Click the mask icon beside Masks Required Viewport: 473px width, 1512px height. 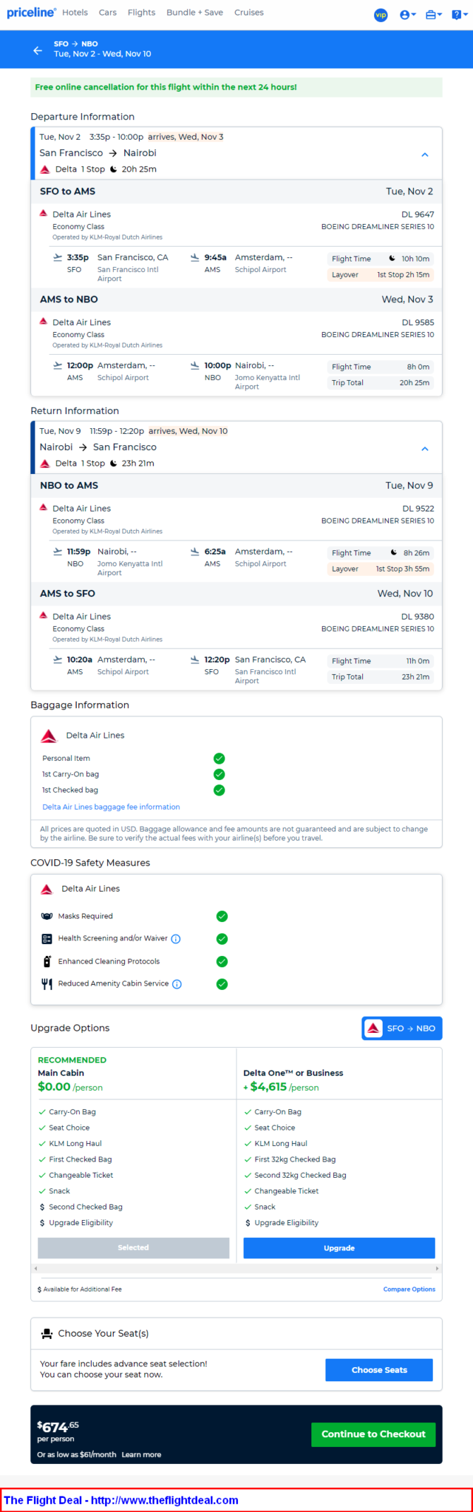point(47,916)
